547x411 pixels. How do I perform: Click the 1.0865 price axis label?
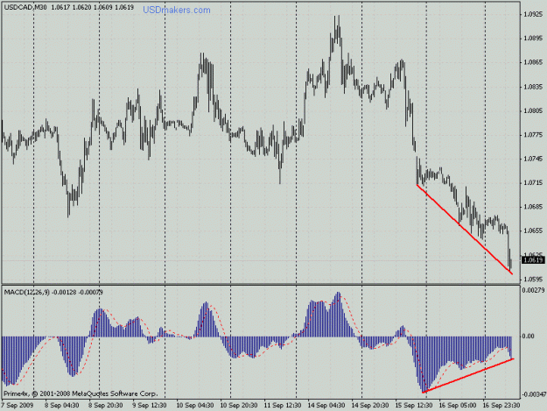pos(532,62)
